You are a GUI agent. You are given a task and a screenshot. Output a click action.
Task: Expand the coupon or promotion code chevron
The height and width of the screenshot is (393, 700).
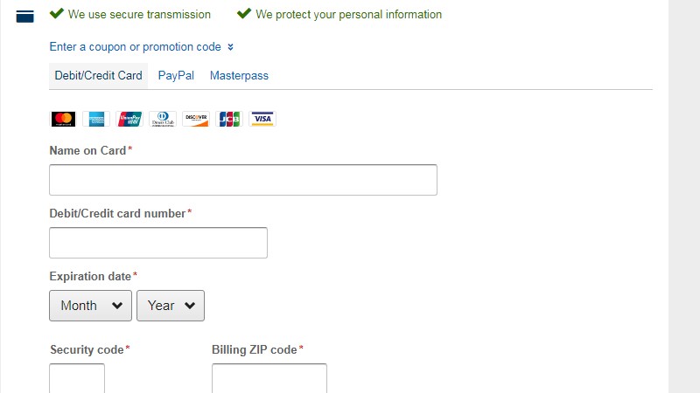(x=230, y=47)
